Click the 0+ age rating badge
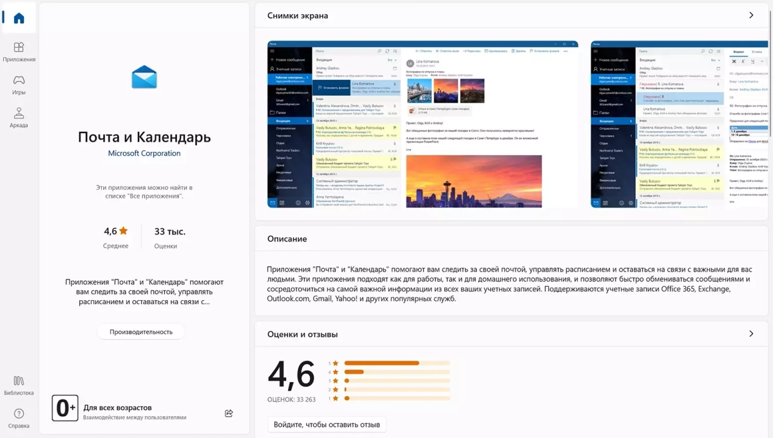 tap(65, 408)
